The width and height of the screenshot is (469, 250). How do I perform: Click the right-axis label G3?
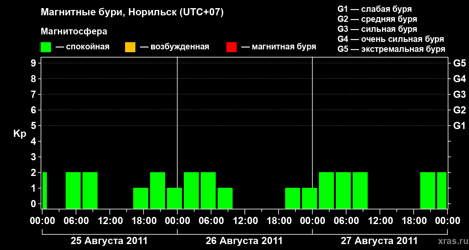coord(459,94)
